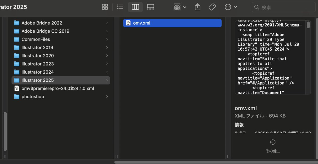
Task: Select the photoshop folder
Action: click(x=61, y=97)
